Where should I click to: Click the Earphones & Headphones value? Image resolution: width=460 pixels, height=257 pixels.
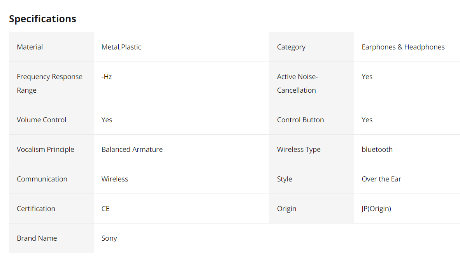point(403,47)
